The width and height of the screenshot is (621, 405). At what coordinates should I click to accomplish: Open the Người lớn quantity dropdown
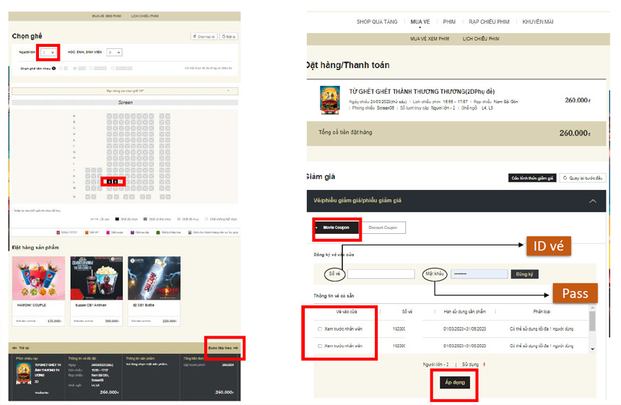click(48, 53)
